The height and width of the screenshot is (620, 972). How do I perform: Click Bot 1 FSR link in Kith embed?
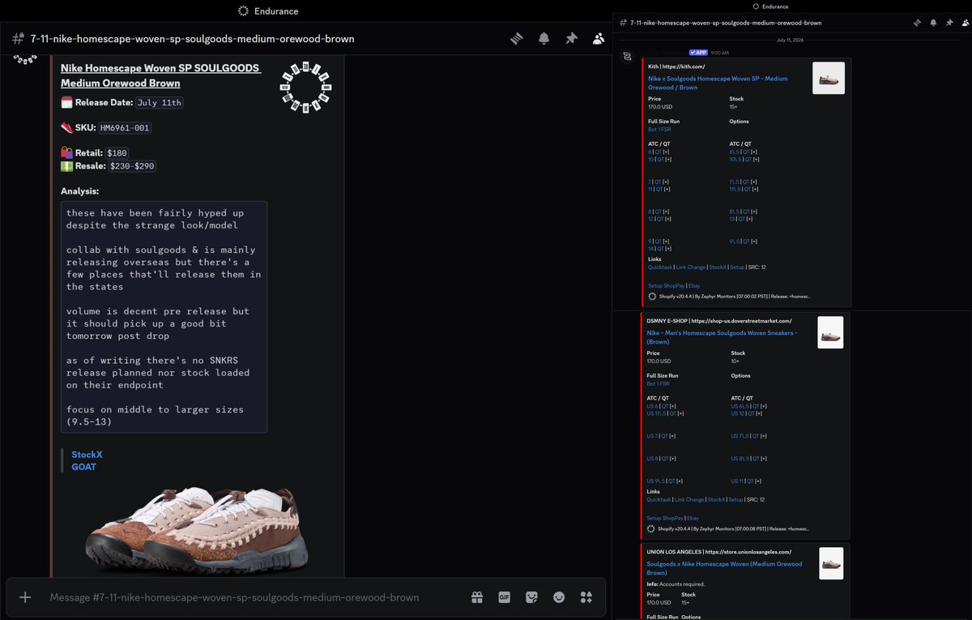pos(659,130)
